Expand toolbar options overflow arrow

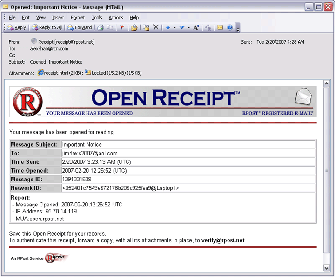coord(238,28)
